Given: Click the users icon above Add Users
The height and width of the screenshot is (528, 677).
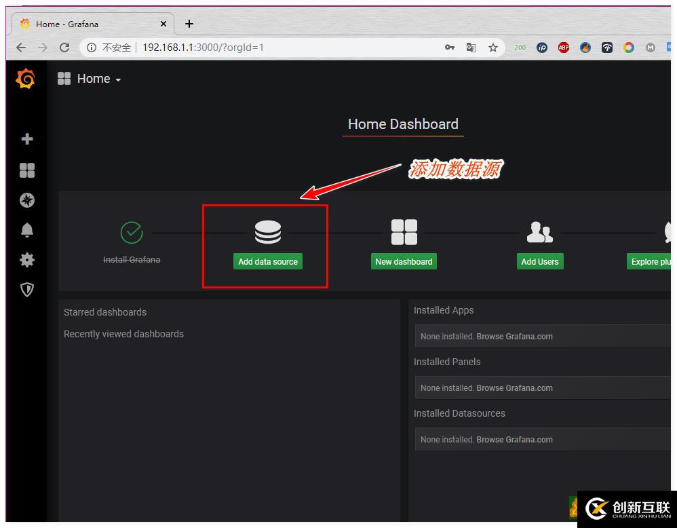Looking at the screenshot, I should click(540, 232).
